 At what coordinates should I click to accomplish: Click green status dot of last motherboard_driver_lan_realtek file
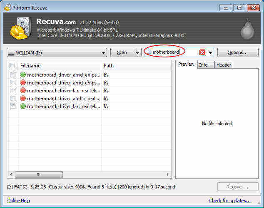23,106
